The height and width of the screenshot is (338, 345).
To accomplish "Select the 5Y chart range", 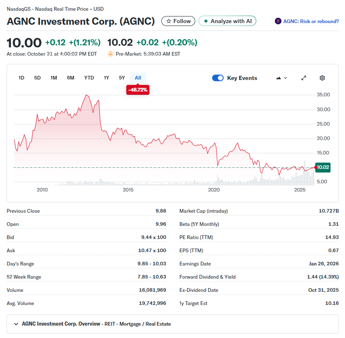I will pyautogui.click(x=122, y=78).
